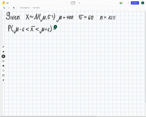Image resolution: width=146 pixels, height=117 pixels.
Task: Select the Eraser tool
Action: pos(3,51)
